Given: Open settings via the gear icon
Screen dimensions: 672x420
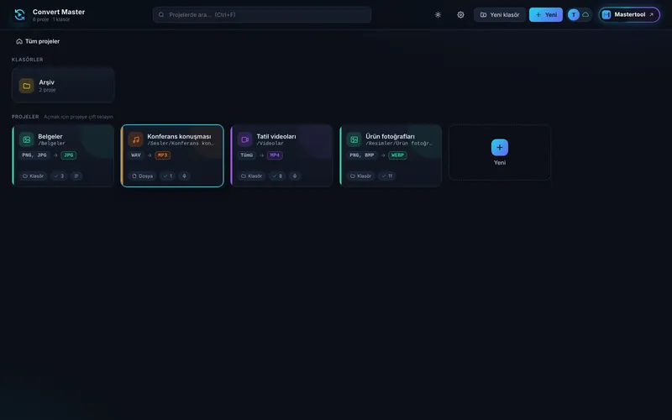Looking at the screenshot, I should [460, 14].
